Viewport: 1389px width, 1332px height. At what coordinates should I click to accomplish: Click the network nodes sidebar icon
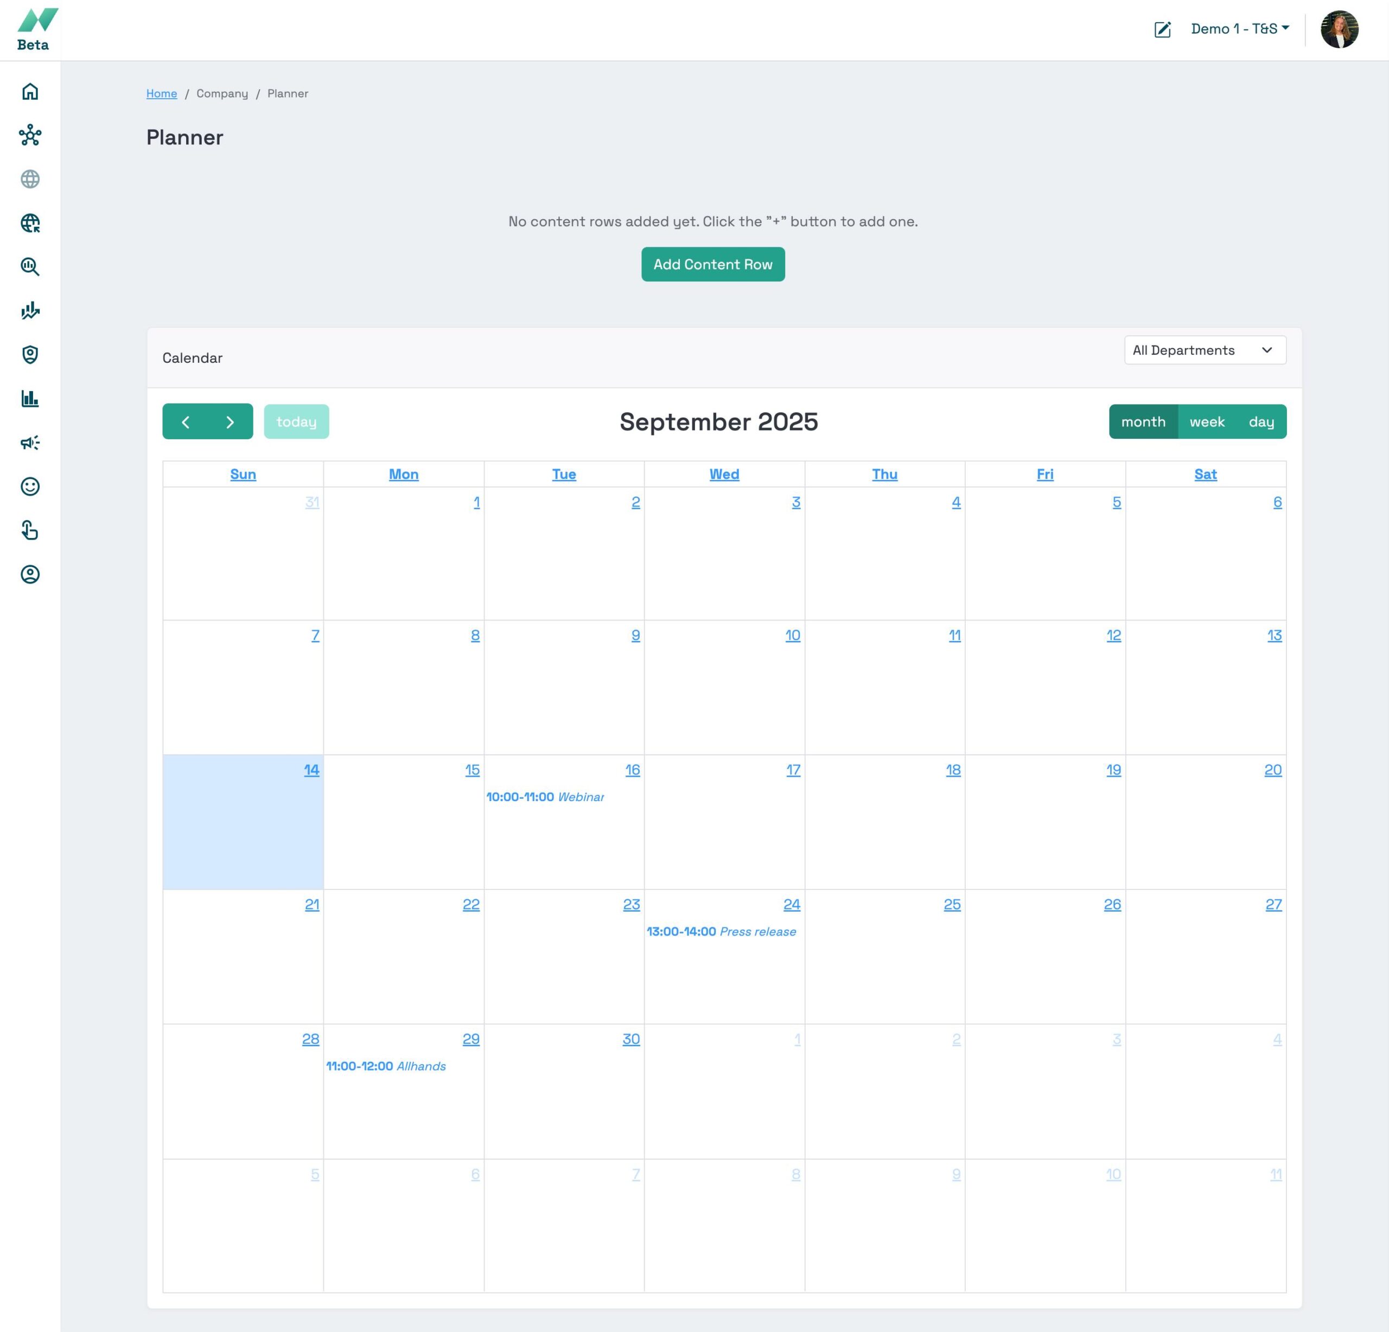30,136
